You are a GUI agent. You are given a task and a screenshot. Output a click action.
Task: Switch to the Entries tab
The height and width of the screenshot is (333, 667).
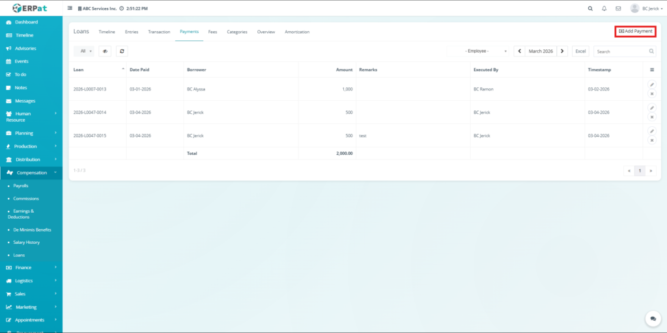[132, 32]
